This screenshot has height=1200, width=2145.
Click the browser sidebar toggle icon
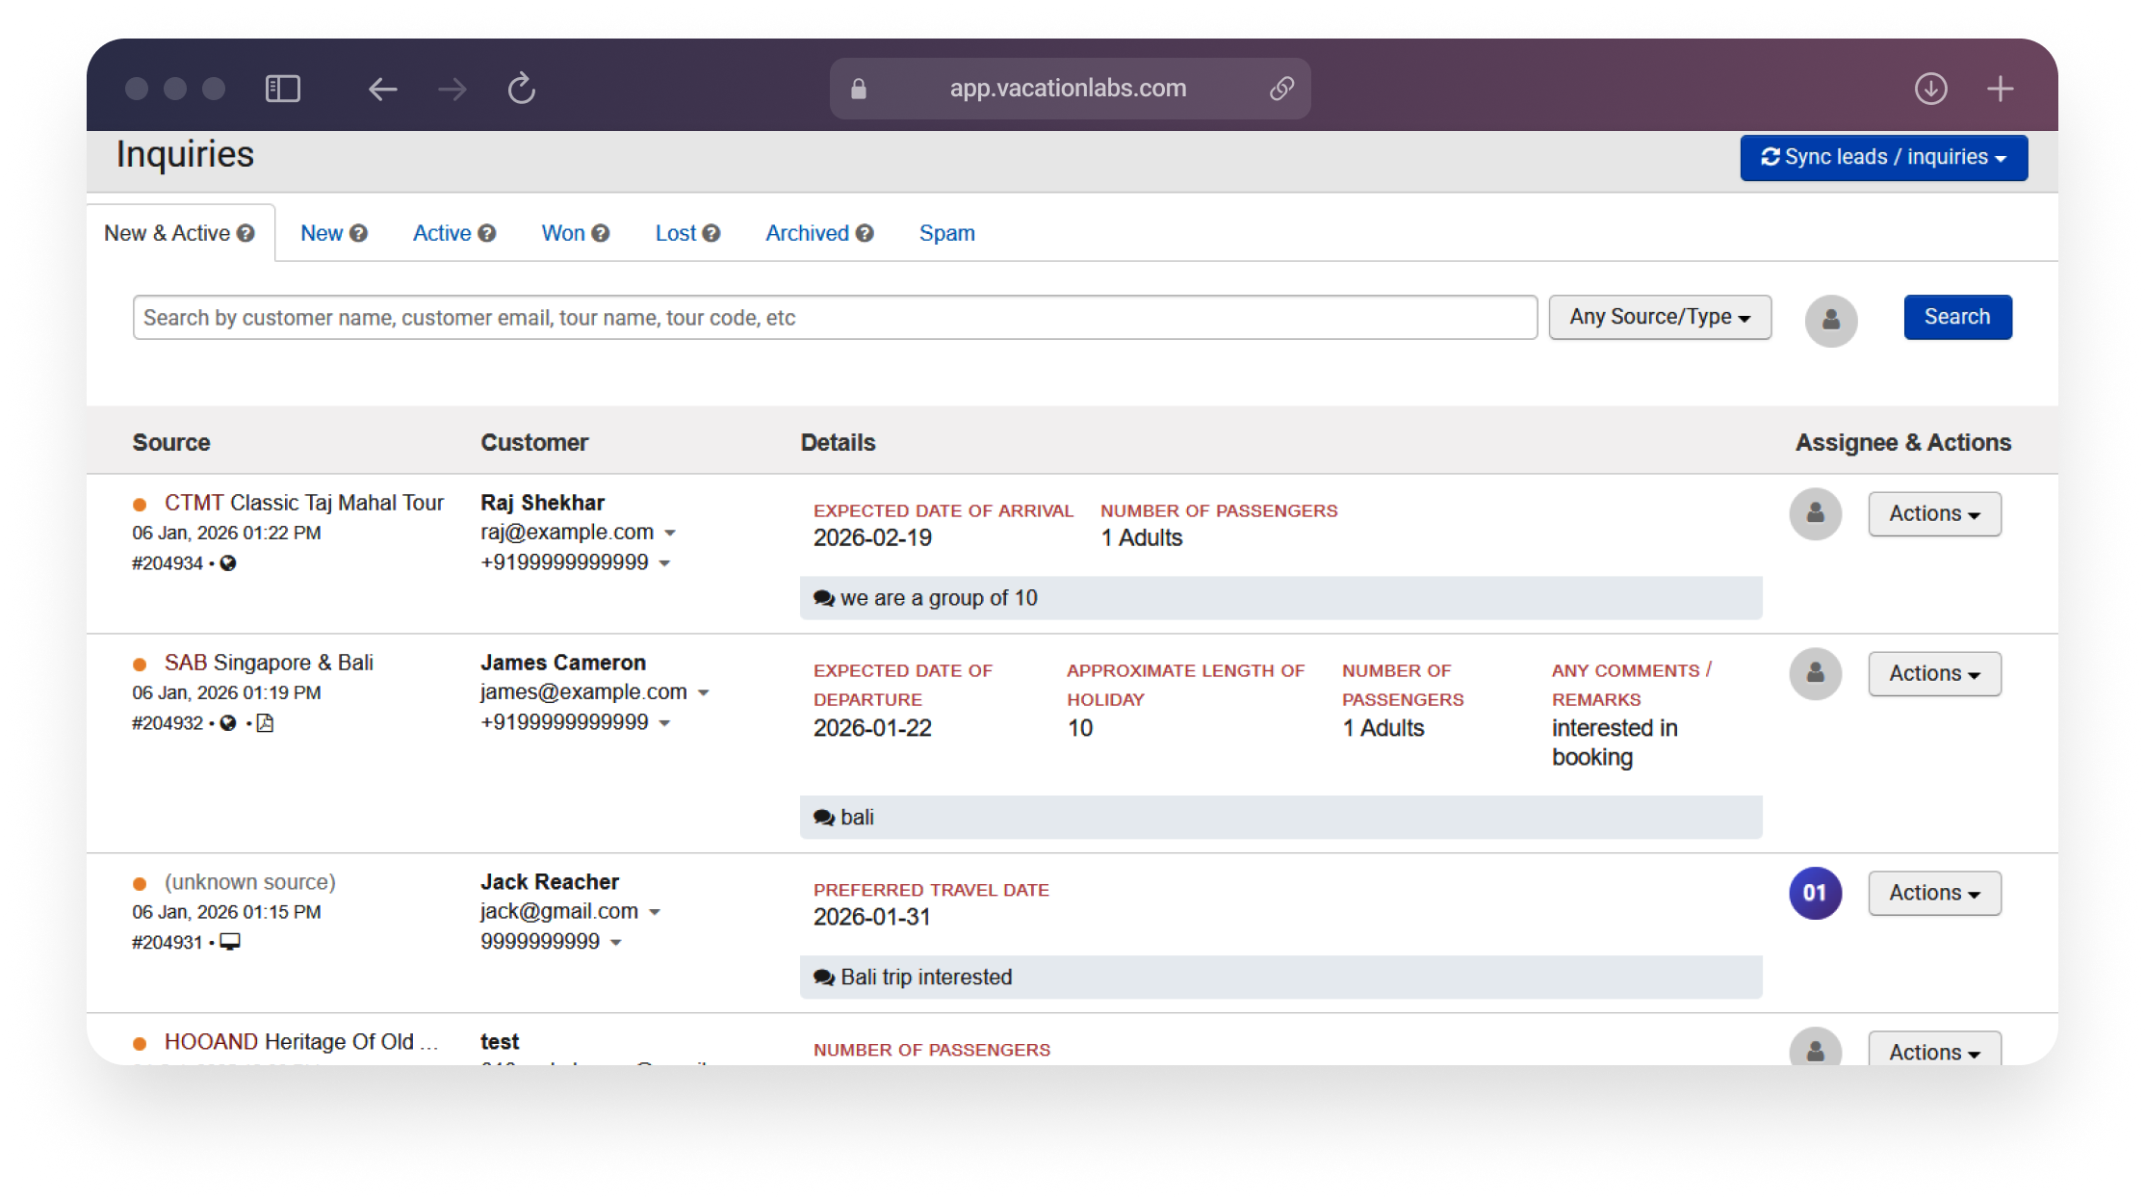pyautogui.click(x=282, y=89)
